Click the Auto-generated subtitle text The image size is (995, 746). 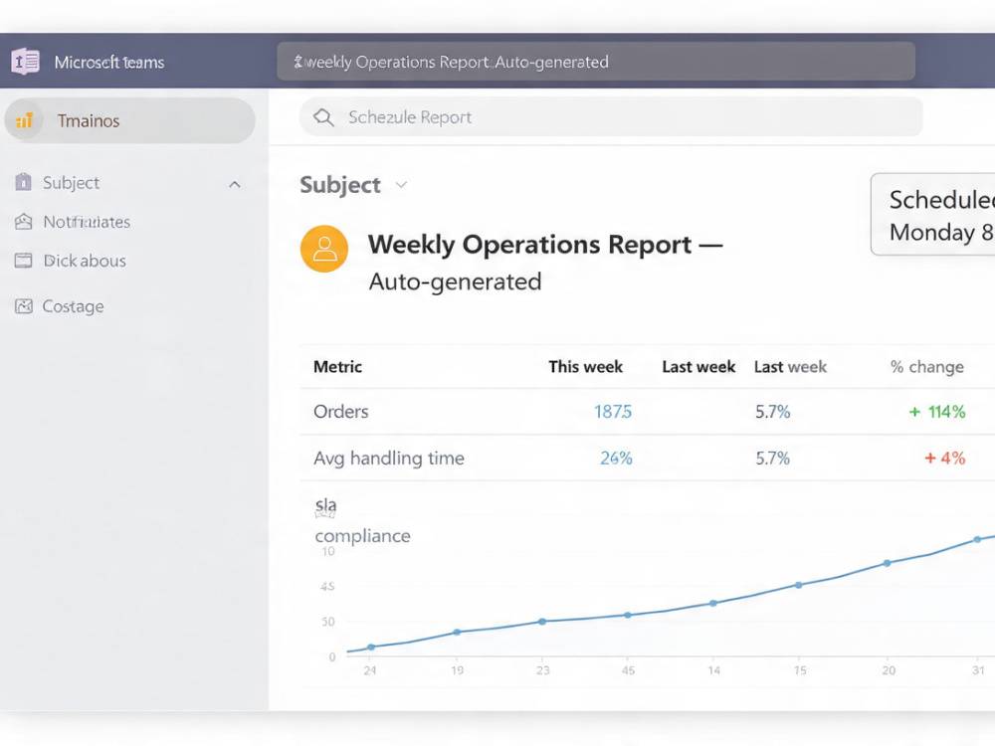(x=455, y=281)
